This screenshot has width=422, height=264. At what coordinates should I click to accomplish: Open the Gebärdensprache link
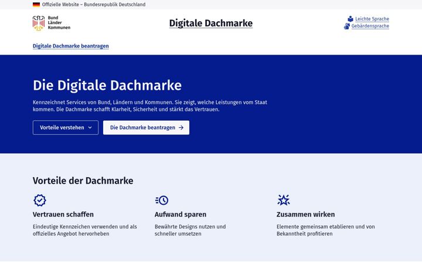(x=370, y=26)
